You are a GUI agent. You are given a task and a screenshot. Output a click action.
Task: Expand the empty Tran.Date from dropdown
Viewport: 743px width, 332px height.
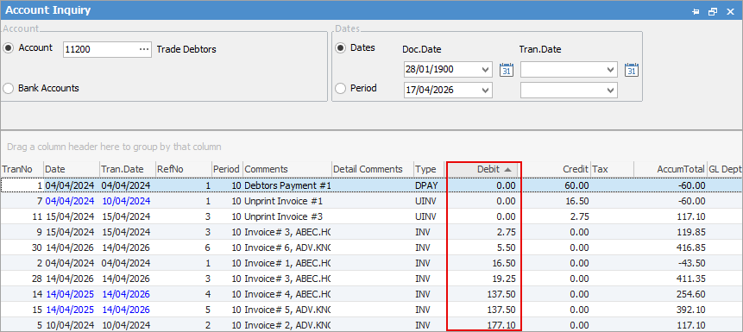tap(611, 70)
